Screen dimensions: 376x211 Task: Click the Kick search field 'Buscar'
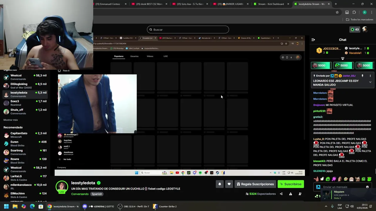pyautogui.click(x=188, y=30)
